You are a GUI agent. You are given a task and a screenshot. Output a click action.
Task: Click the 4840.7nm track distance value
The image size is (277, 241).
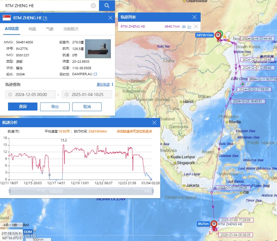pyautogui.click(x=172, y=26)
